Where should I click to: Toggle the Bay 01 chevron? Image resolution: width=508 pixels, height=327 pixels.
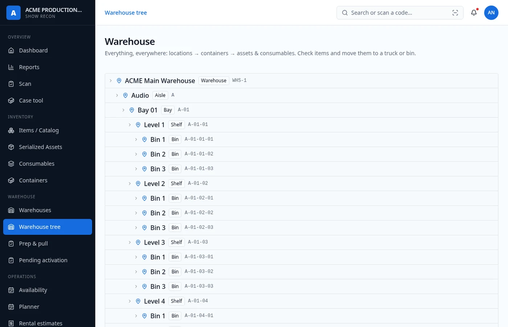(123, 110)
